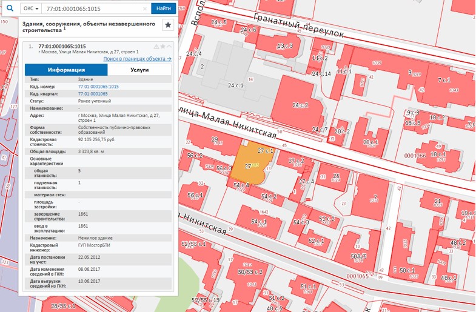Collapse the result card with the chevron

coord(169,46)
